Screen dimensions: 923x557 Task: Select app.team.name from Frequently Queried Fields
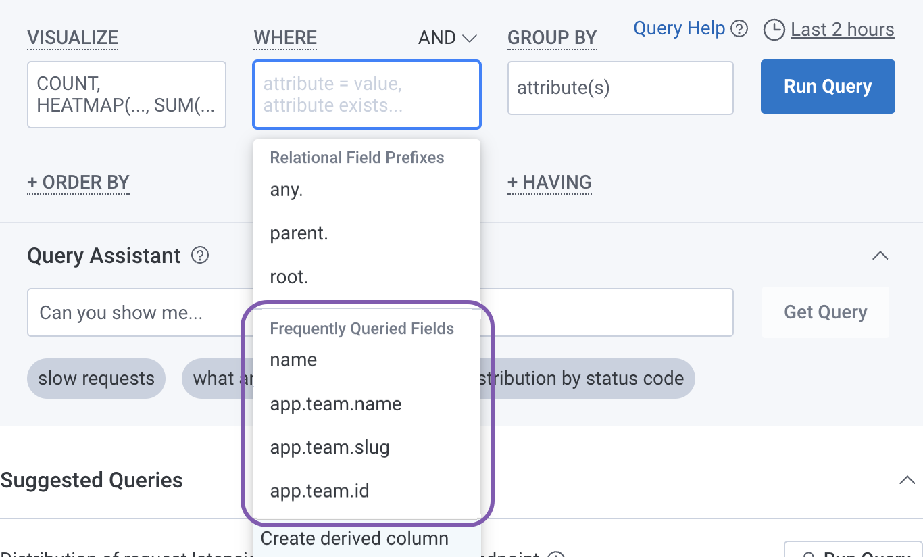click(335, 404)
